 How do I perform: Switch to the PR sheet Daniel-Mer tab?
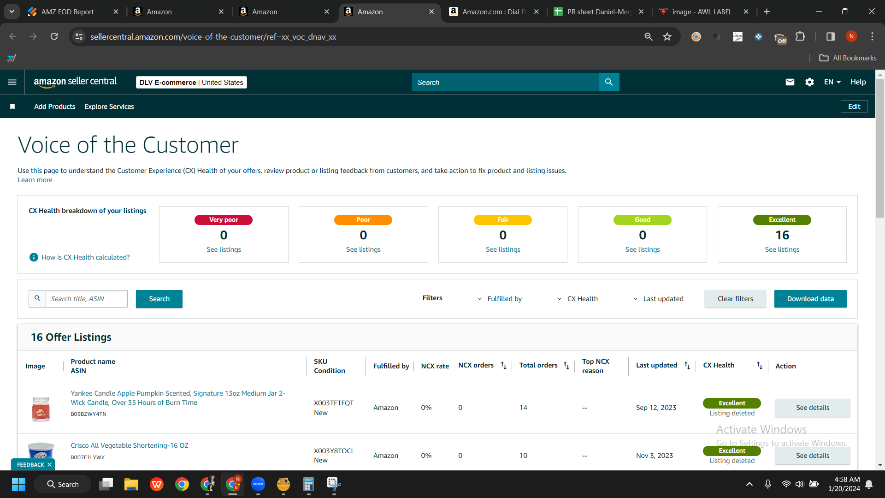coord(598,12)
